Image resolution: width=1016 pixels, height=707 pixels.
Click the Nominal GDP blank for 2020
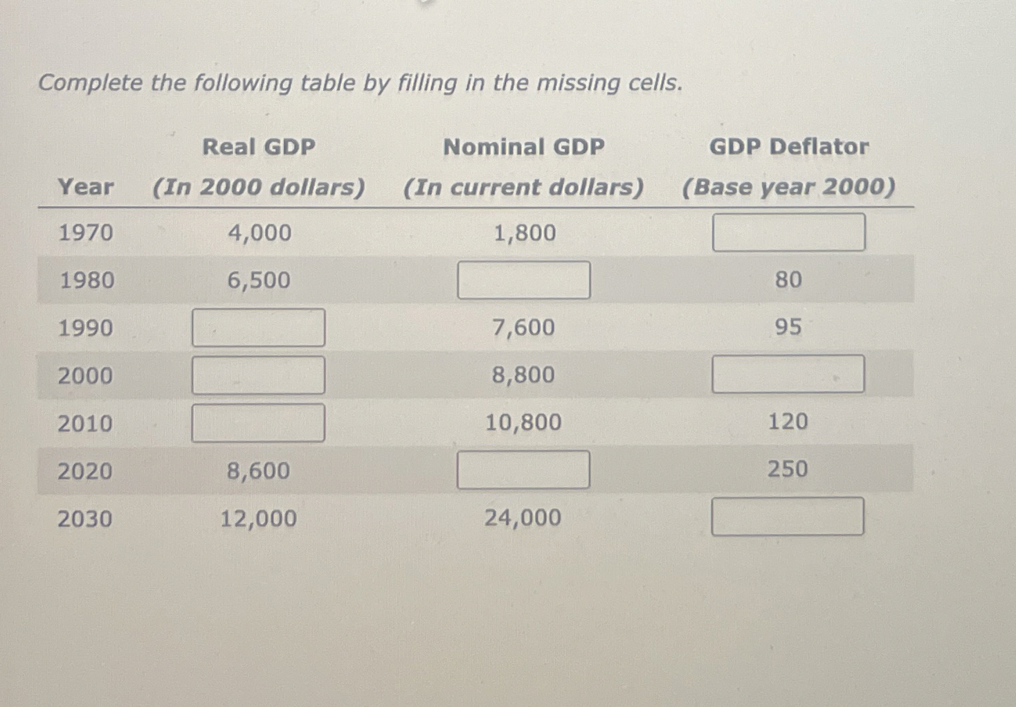[x=524, y=469]
